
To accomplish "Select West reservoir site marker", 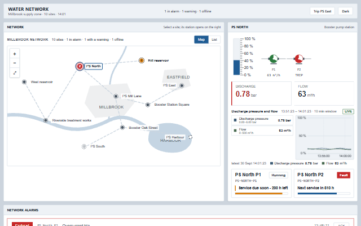I will click(x=24, y=82).
